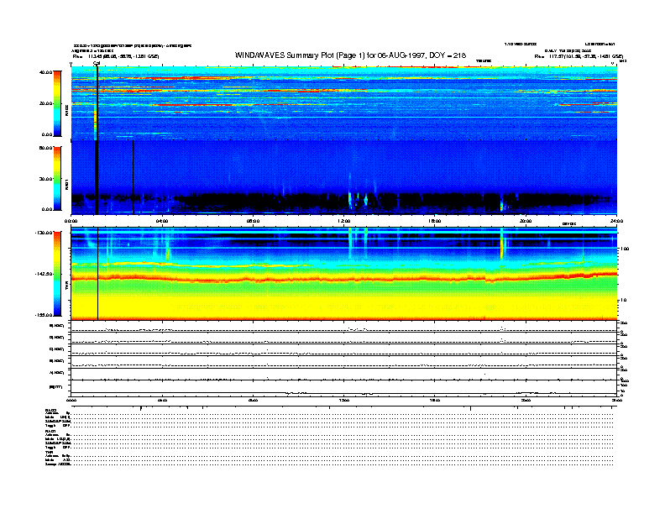Image resolution: width=665 pixels, height=514 pixels.
Task: Click 20:00 tick label under RAD1 spectrogram
Action: (x=526, y=221)
